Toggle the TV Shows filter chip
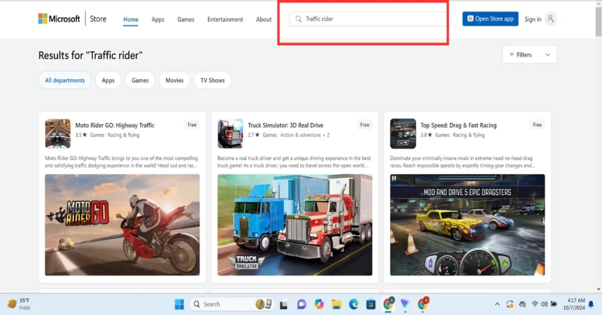The height and width of the screenshot is (315, 602). click(x=212, y=81)
